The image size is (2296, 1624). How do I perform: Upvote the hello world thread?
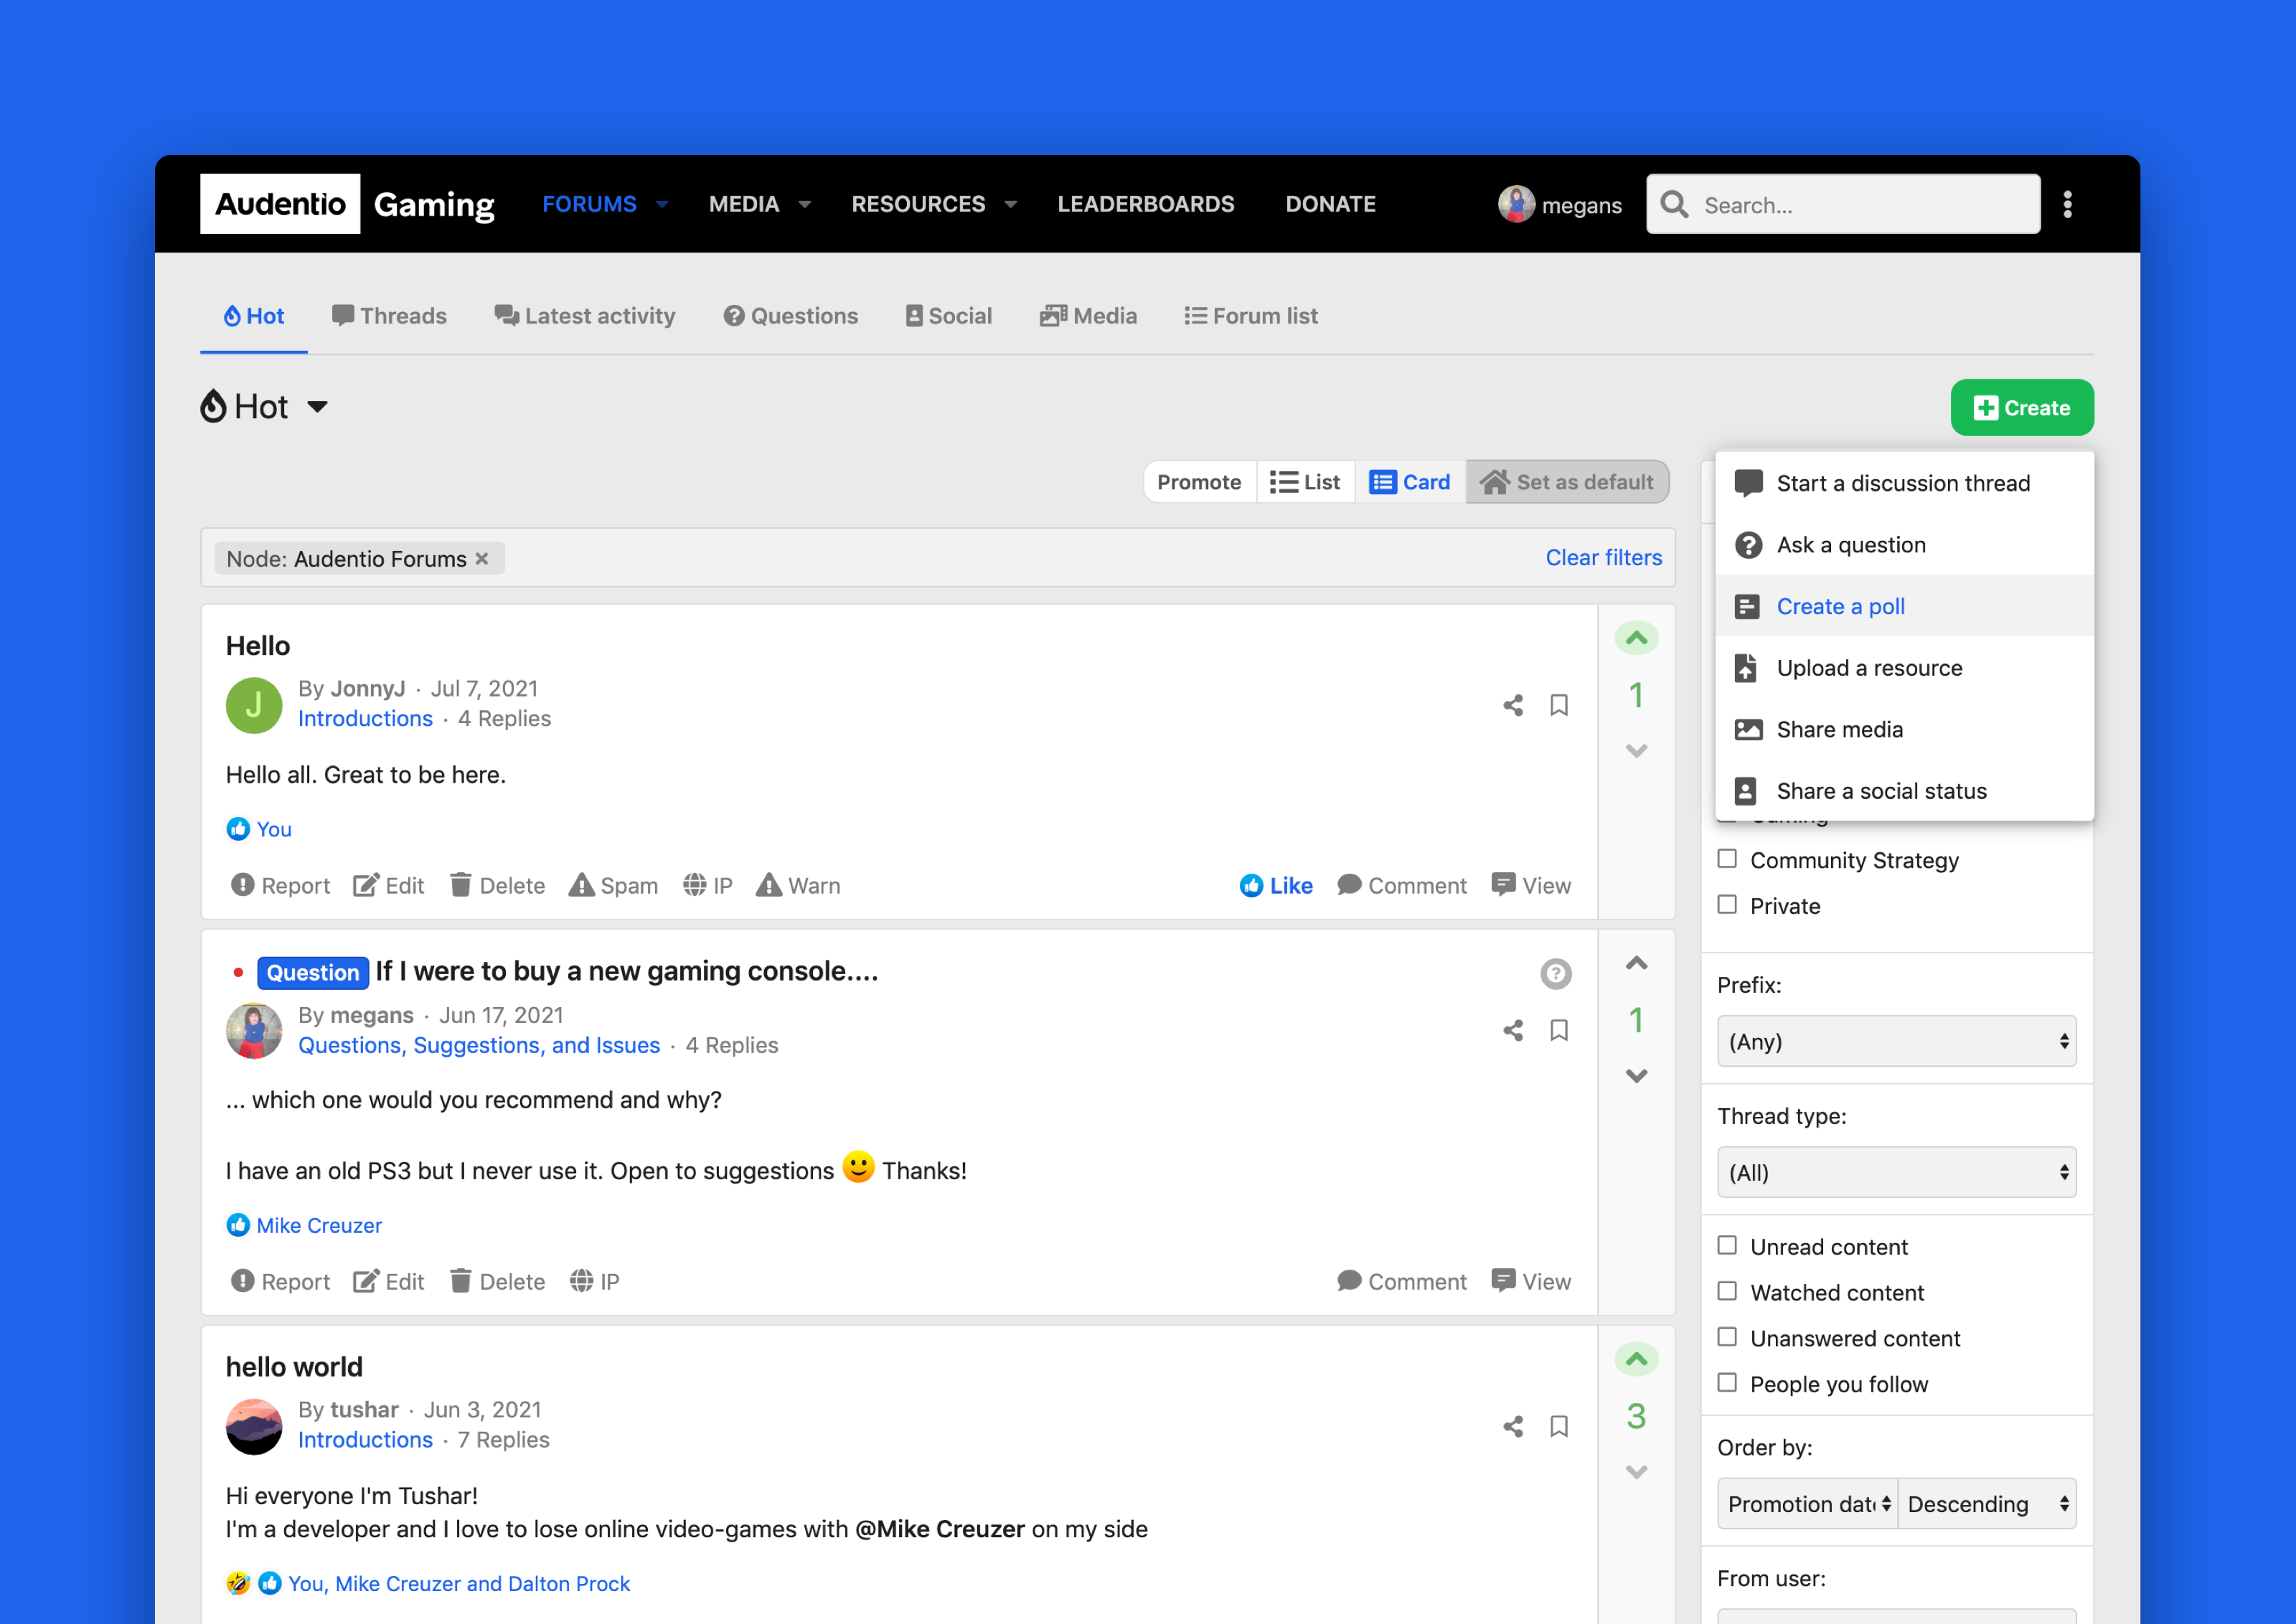click(1636, 1359)
